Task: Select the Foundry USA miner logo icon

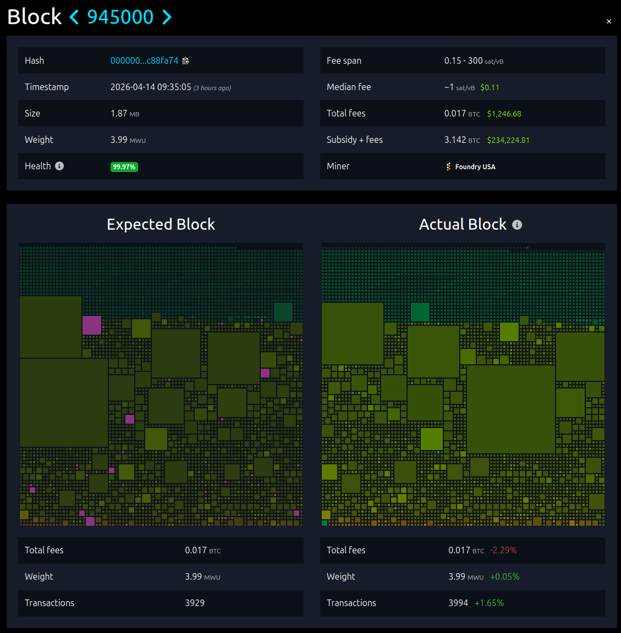Action: click(x=449, y=166)
